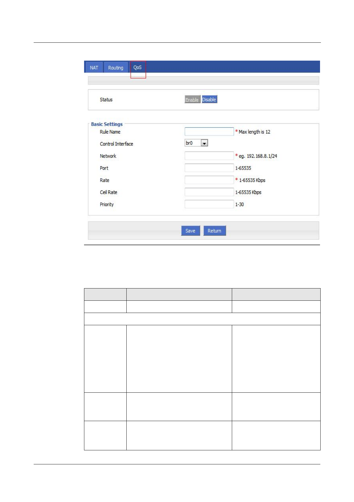Click the 'Rule Name' label
This screenshot has width=354, height=502.
tap(110, 132)
